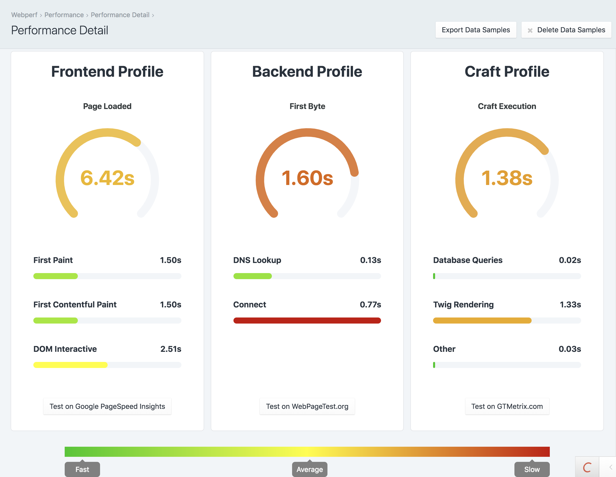Launch Test on GTMetrix.com

point(507,406)
